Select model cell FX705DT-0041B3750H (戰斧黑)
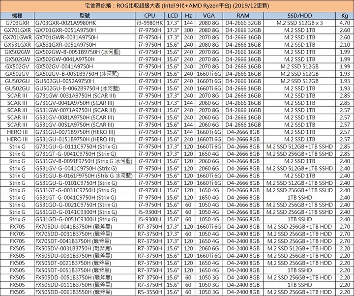354x296 pixels. click(x=85, y=241)
